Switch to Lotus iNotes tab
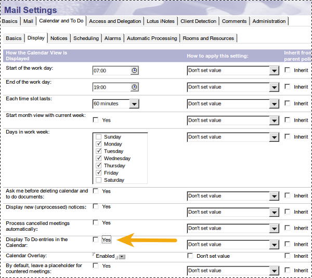 [160, 21]
